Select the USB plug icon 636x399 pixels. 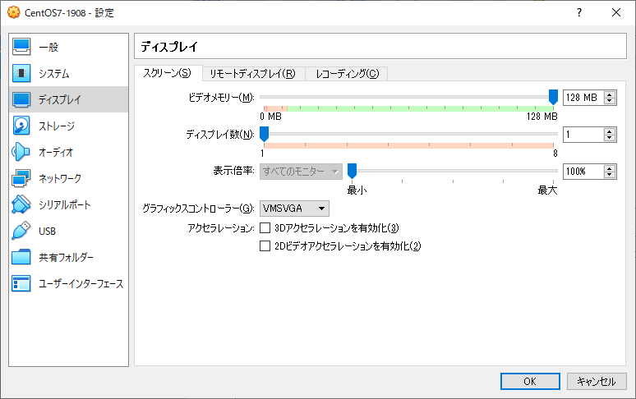pos(21,231)
